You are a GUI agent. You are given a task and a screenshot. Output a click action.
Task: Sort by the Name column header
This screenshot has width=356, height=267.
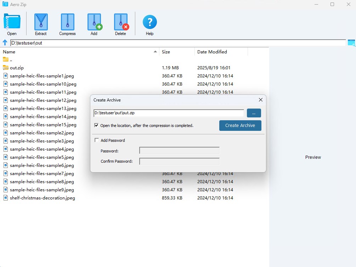point(79,52)
